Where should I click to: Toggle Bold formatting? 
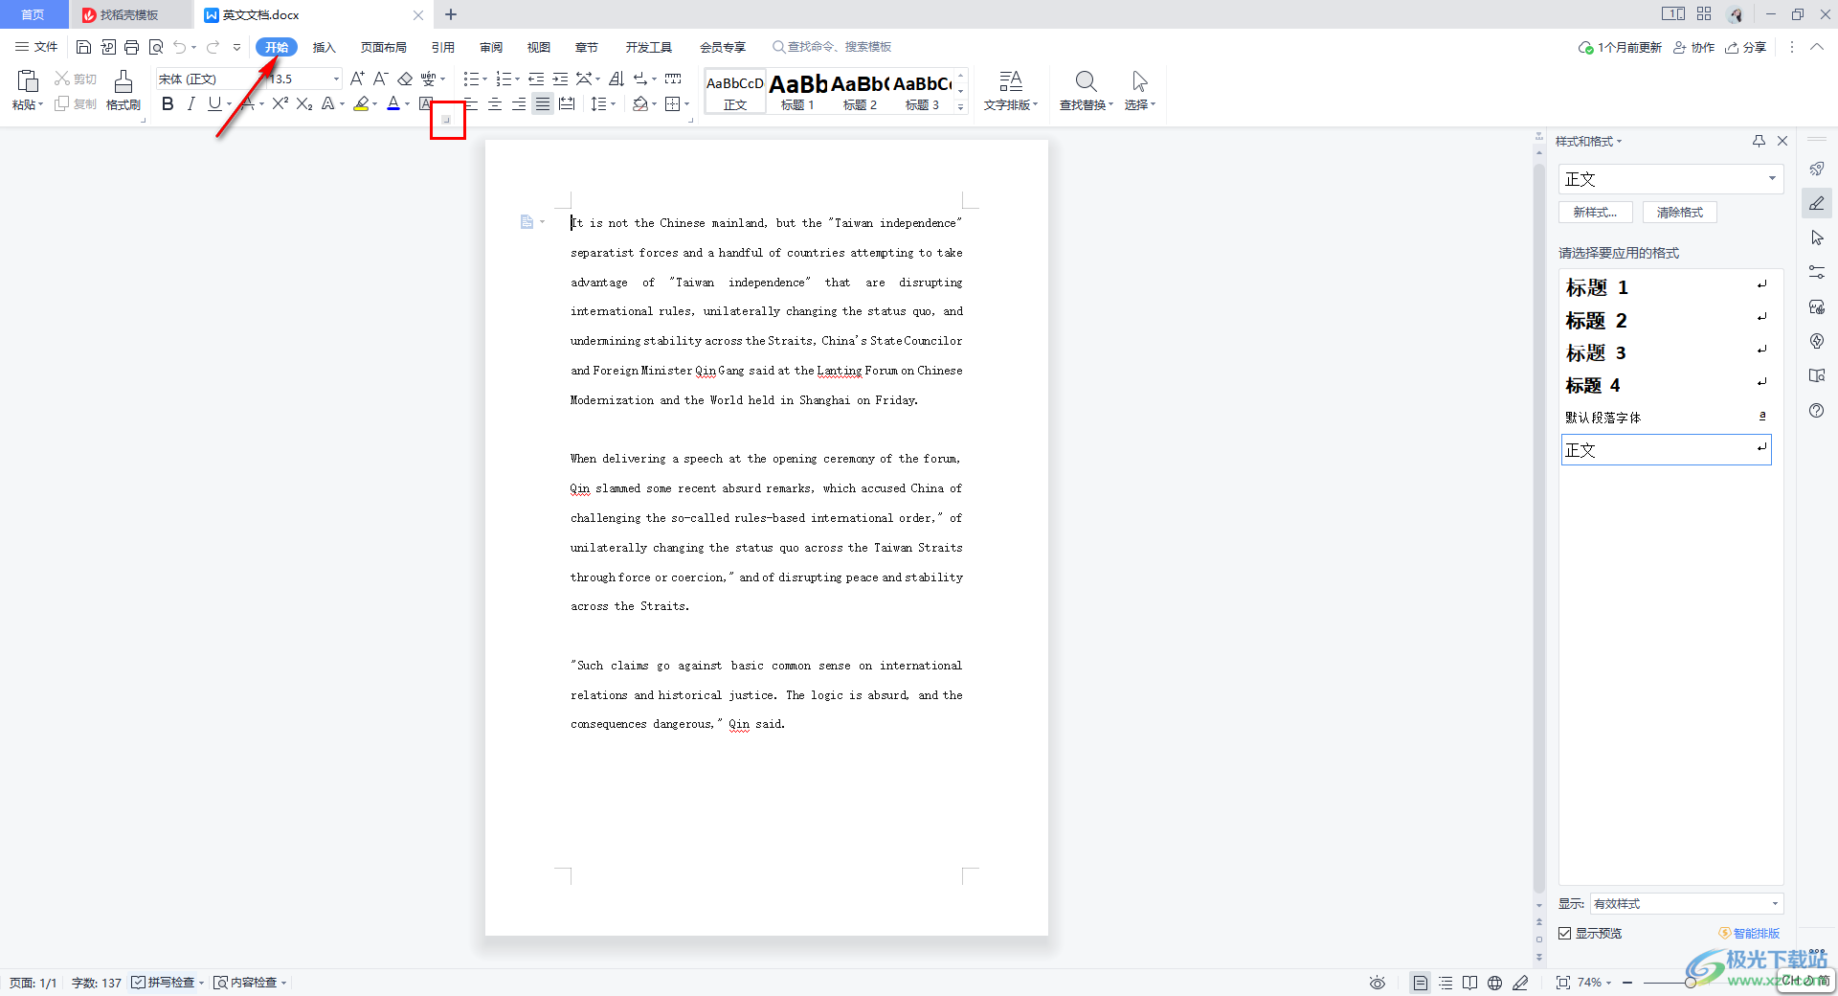168,103
